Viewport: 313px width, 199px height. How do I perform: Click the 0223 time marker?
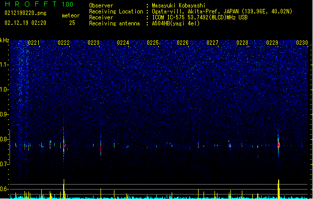tap(94, 43)
